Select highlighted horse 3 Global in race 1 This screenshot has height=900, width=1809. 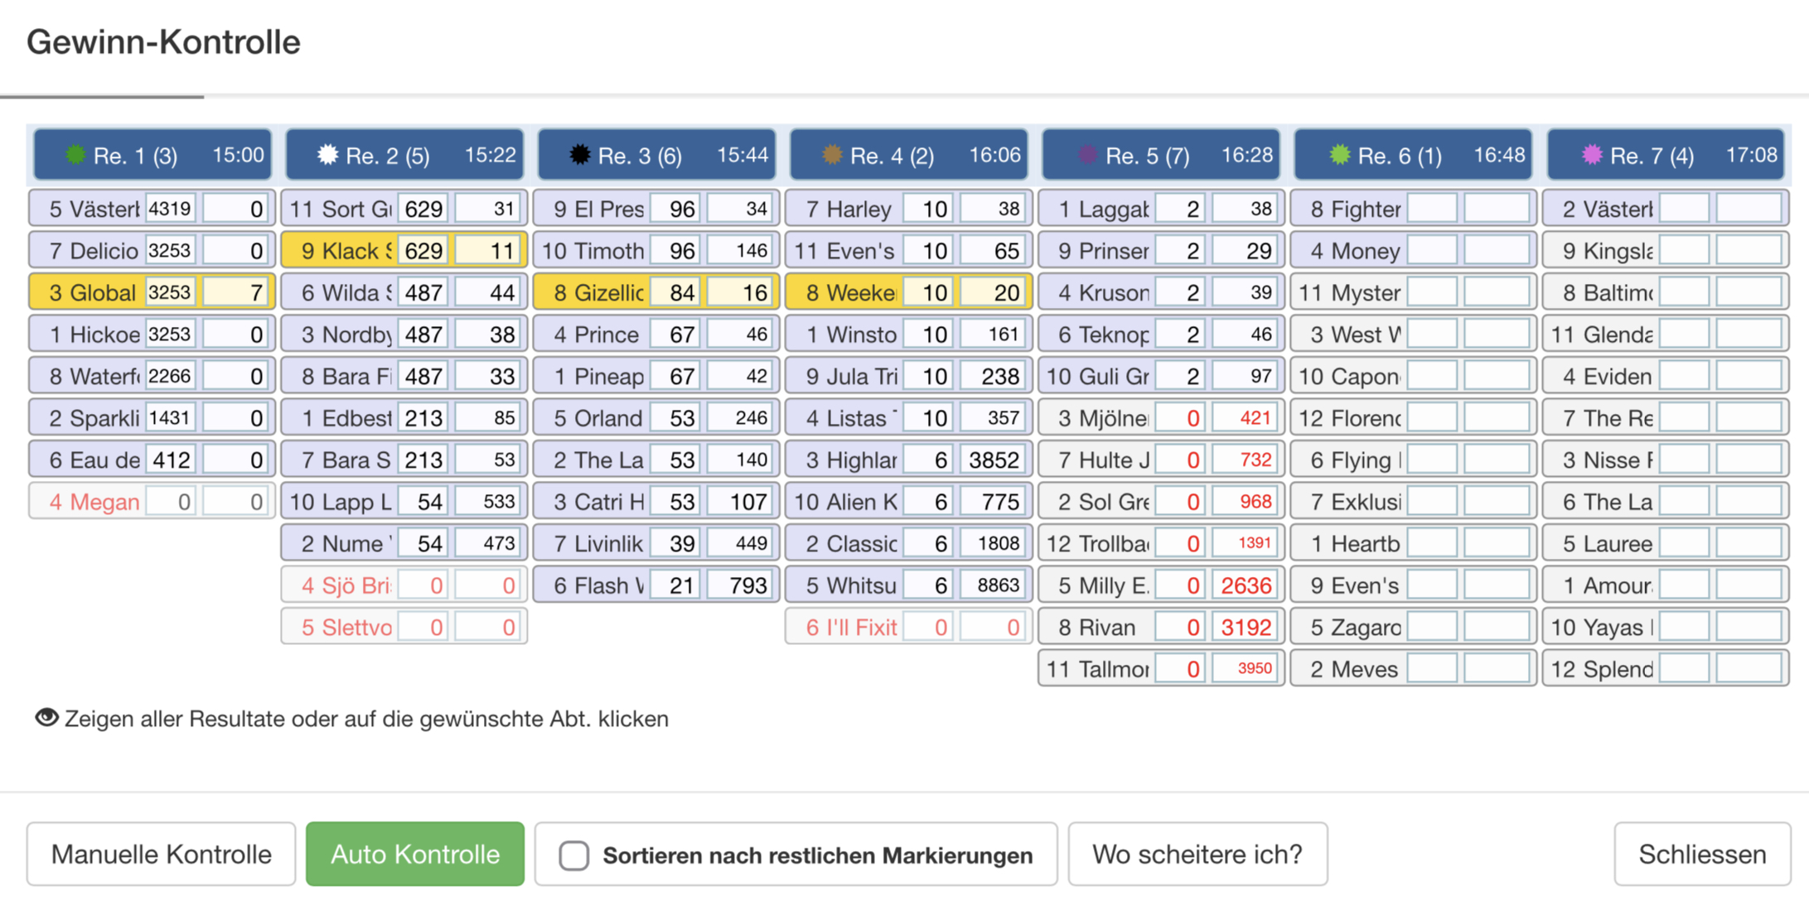152,292
